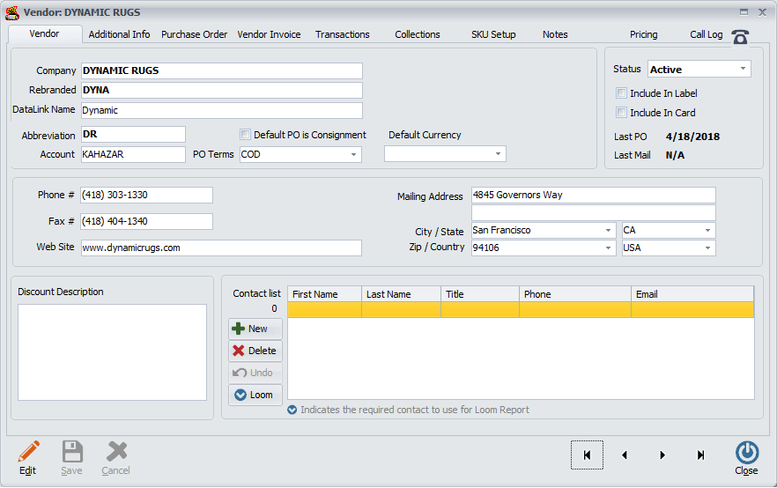
Task: Open the PO Terms dropdown
Action: click(x=353, y=154)
